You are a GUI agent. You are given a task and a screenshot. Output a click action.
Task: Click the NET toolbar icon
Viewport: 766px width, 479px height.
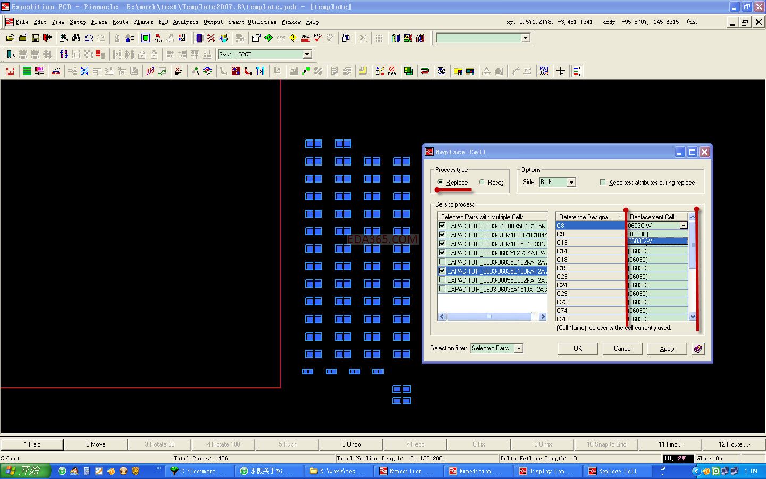[x=178, y=71]
